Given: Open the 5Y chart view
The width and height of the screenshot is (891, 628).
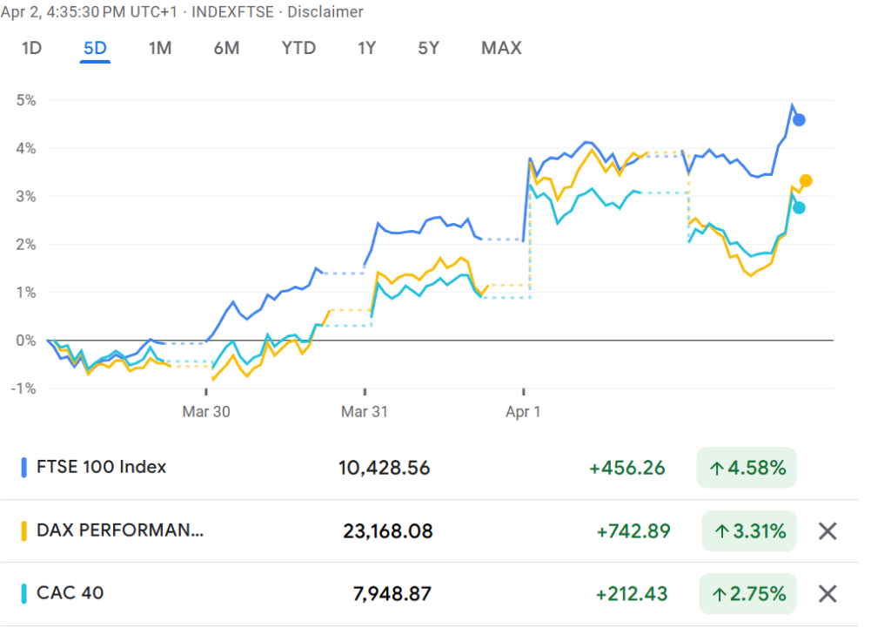Looking at the screenshot, I should (428, 48).
